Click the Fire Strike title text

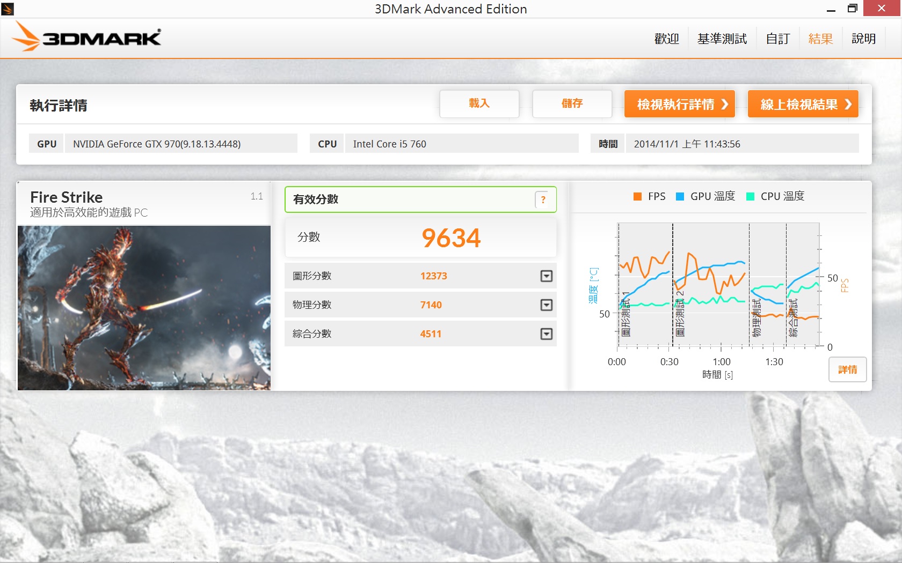click(x=67, y=197)
